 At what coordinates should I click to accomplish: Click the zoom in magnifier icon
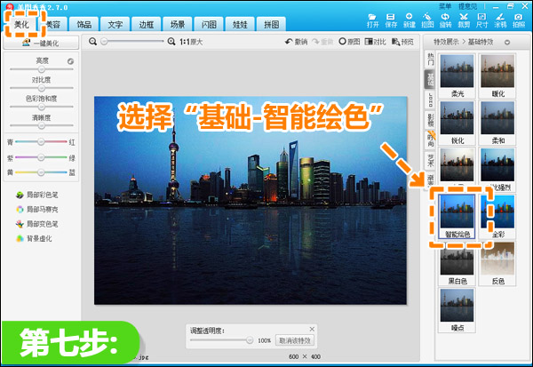pos(171,42)
